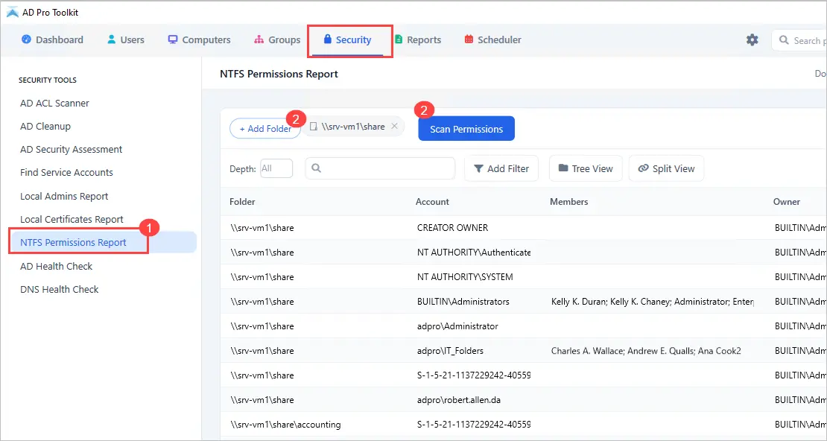Sort by the Members column header

coord(568,202)
